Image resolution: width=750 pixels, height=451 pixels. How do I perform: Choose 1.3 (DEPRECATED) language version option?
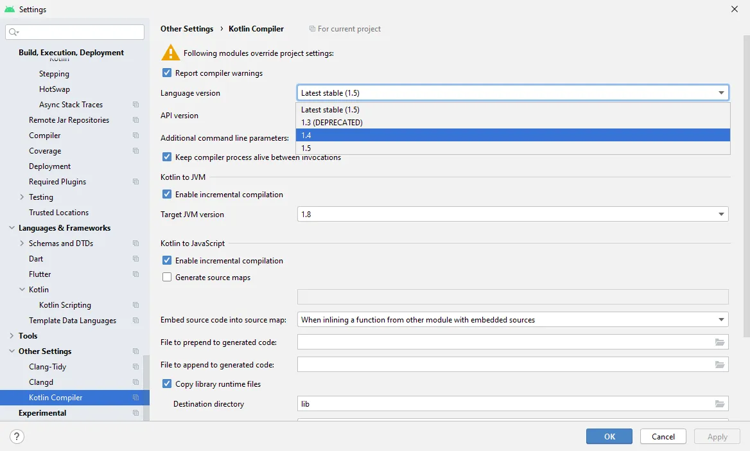pos(512,123)
